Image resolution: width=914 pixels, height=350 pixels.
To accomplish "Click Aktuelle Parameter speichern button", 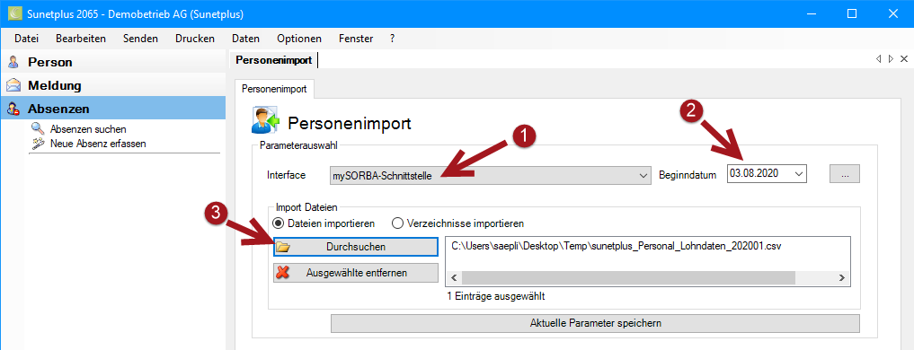I will [595, 323].
